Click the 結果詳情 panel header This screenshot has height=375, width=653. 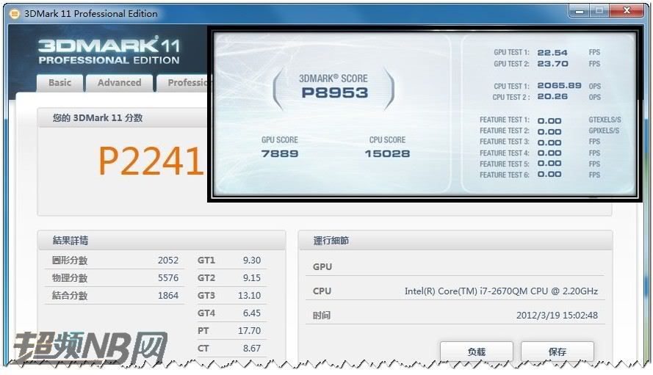point(162,240)
